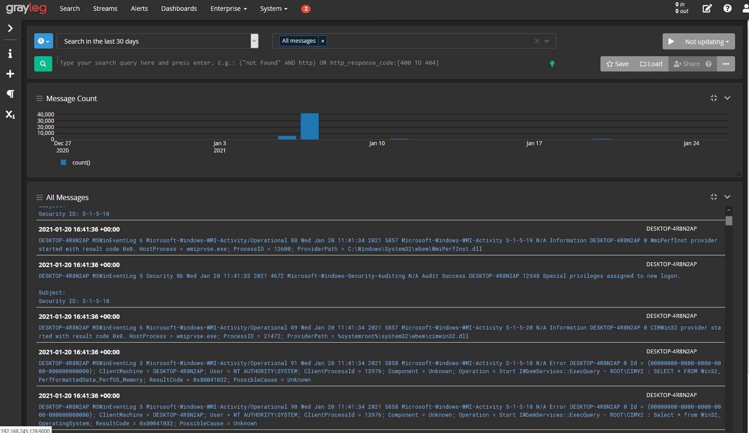The image size is (749, 433).
Task: Click the help question mark icon
Action: point(727,9)
